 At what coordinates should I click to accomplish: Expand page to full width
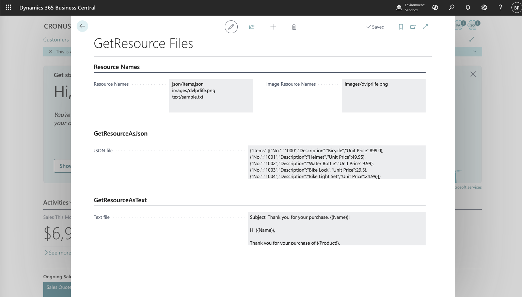point(425,27)
